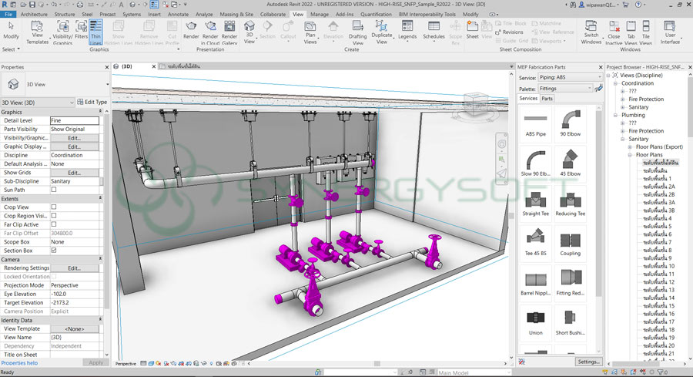Viewport: 693px width, 377px height.
Task: Click the fabrication Settings... button
Action: click(588, 362)
